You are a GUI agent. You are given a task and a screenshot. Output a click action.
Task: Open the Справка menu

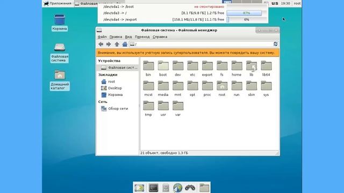point(160,37)
